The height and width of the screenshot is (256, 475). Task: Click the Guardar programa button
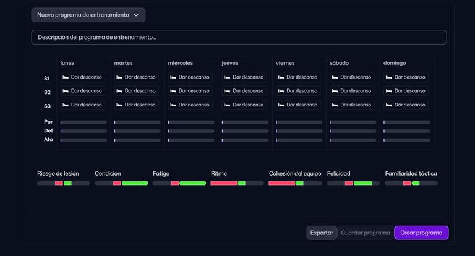[366, 233]
